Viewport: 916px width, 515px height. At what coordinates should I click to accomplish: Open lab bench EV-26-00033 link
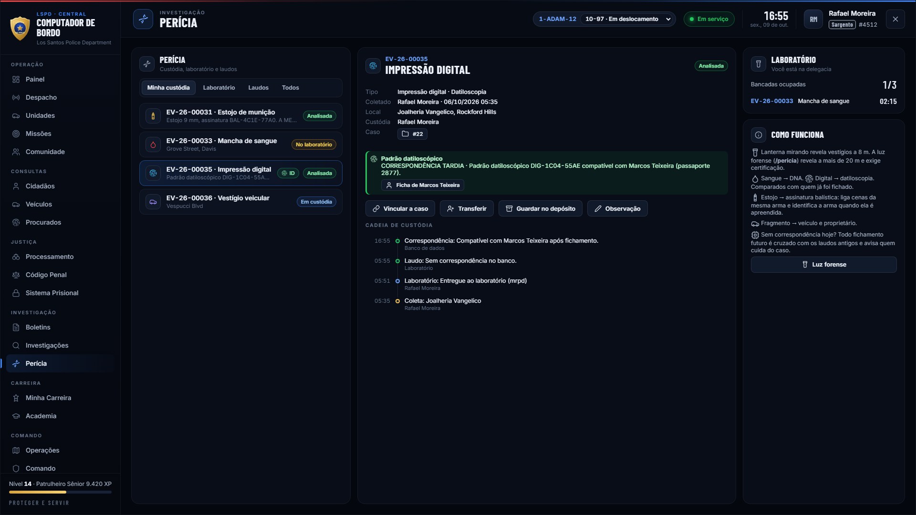[x=772, y=101]
